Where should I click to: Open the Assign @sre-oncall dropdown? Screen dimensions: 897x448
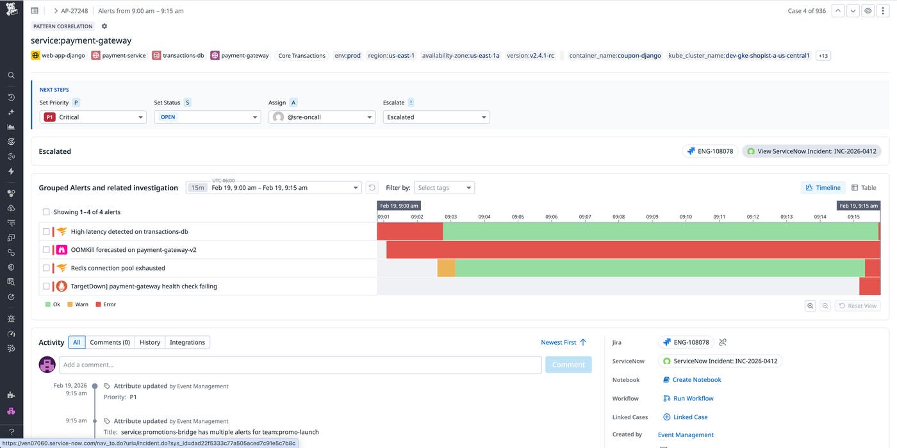click(x=322, y=117)
